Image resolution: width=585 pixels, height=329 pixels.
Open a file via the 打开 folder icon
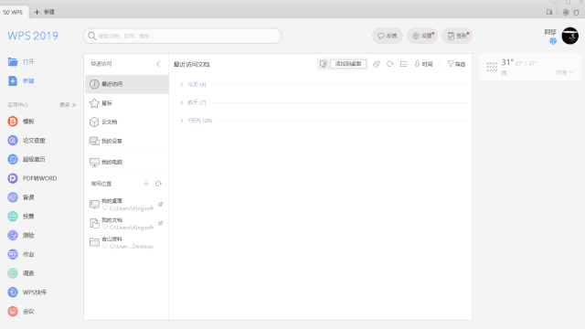point(13,62)
